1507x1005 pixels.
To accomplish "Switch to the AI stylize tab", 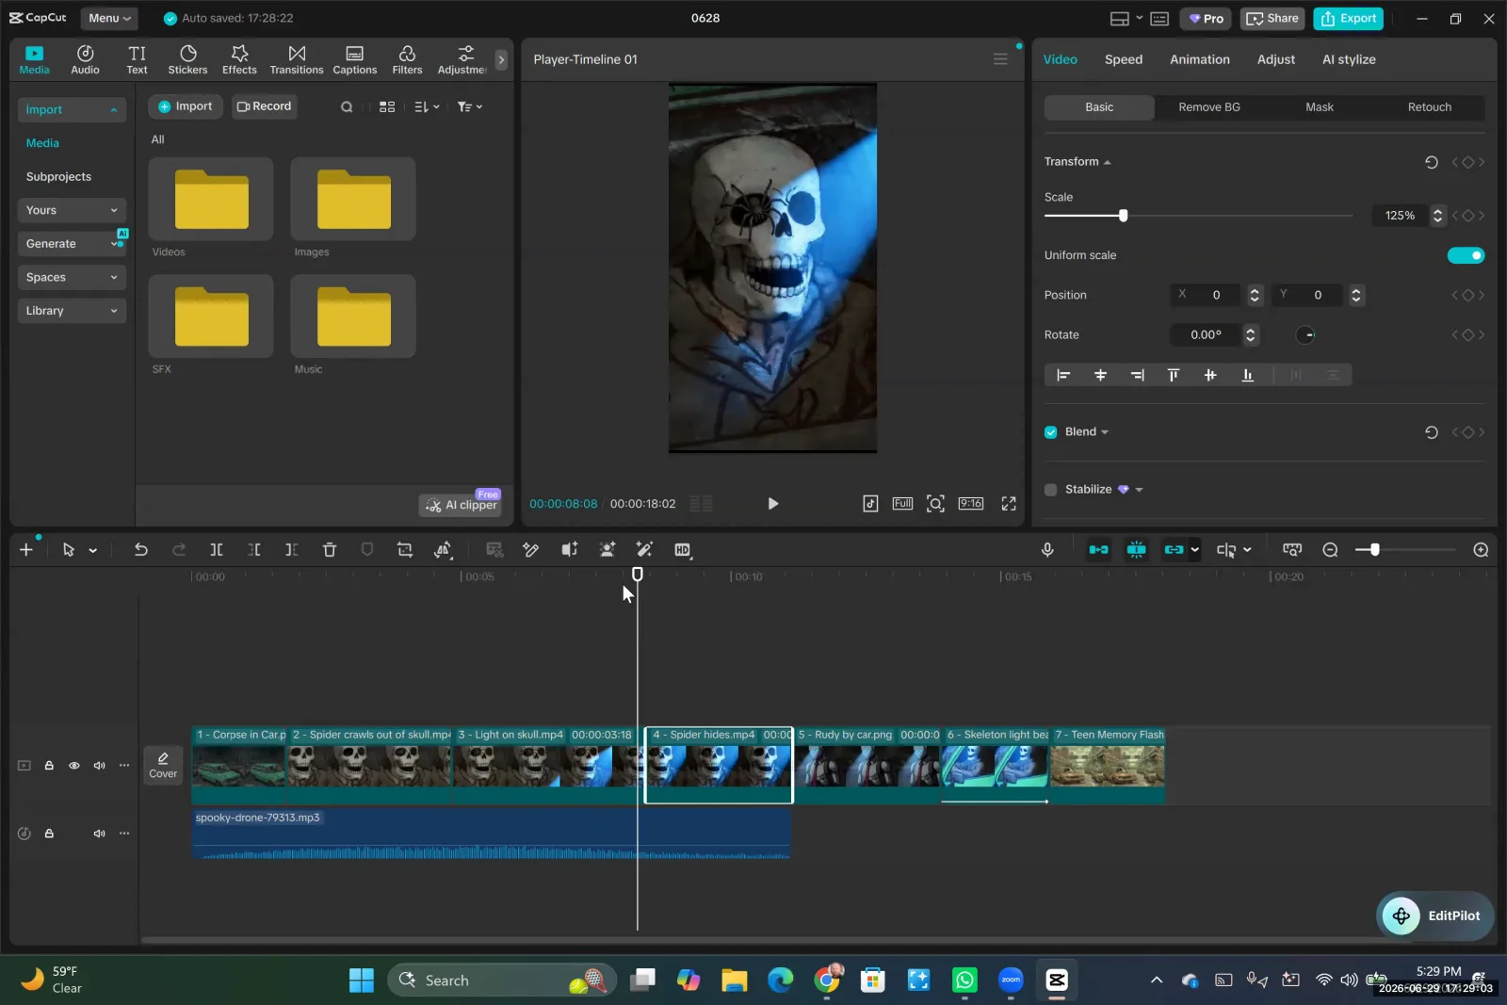I will tap(1348, 59).
